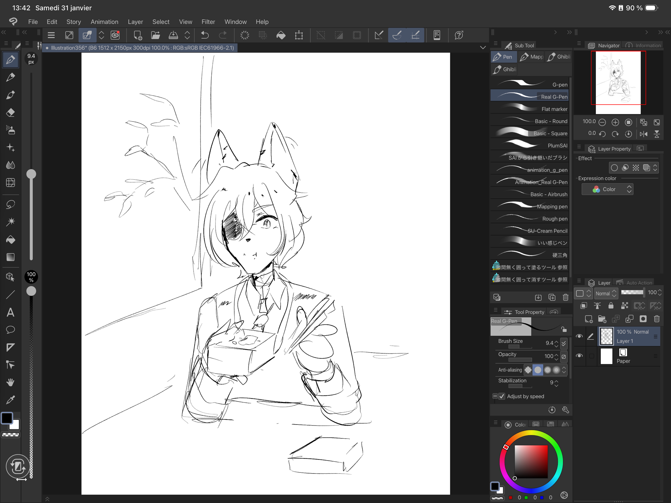
Task: Select the Eraser tool in left toolbar
Action: pos(10,112)
